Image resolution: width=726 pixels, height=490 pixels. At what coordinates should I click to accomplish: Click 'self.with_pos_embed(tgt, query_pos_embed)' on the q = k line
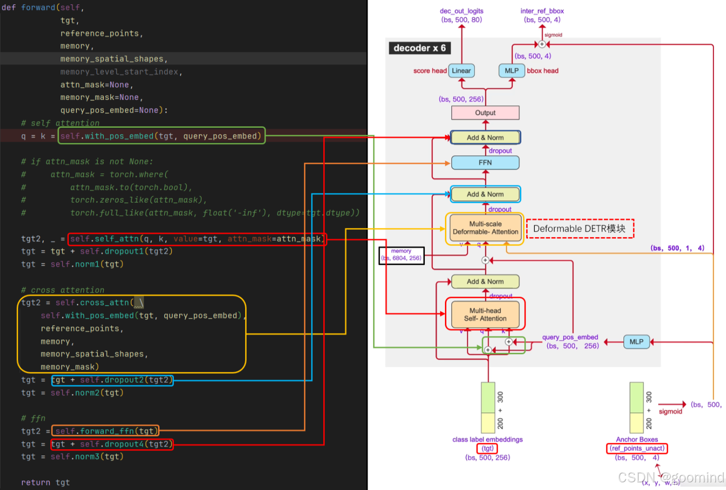click(161, 136)
